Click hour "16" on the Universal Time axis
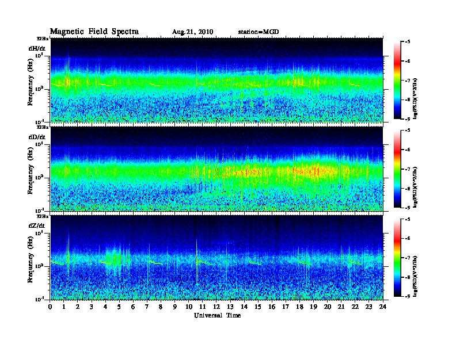This screenshot has height=352, width=456. (x=272, y=307)
